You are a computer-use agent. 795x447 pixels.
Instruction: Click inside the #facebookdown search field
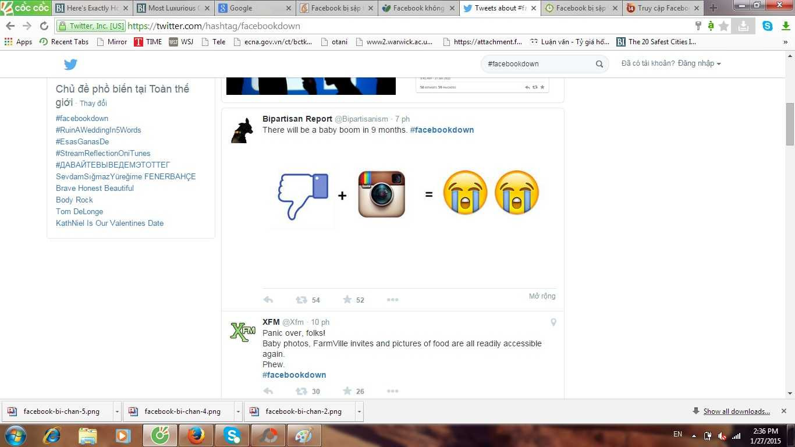pyautogui.click(x=535, y=64)
